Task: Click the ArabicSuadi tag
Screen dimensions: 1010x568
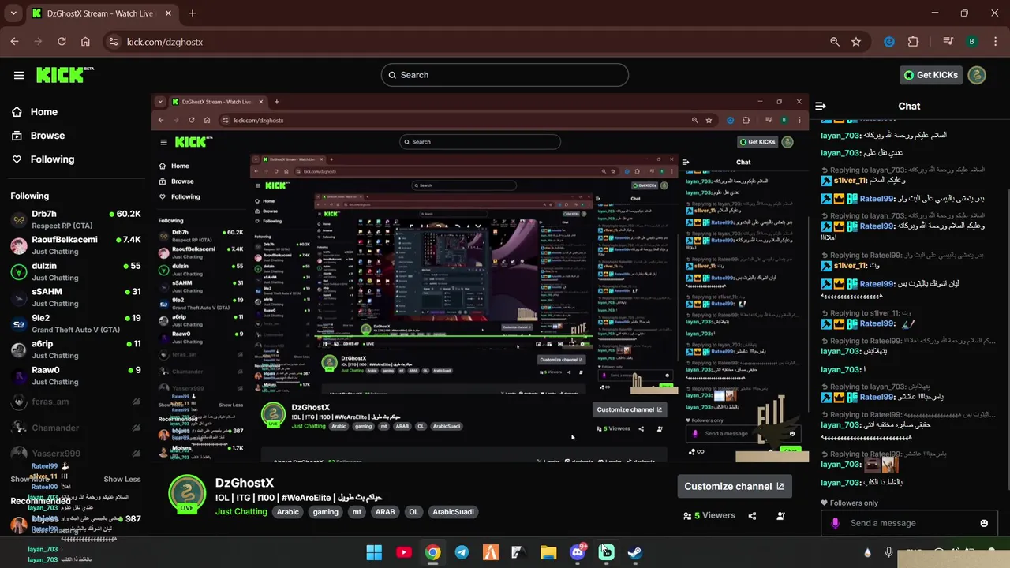Action: 454,512
